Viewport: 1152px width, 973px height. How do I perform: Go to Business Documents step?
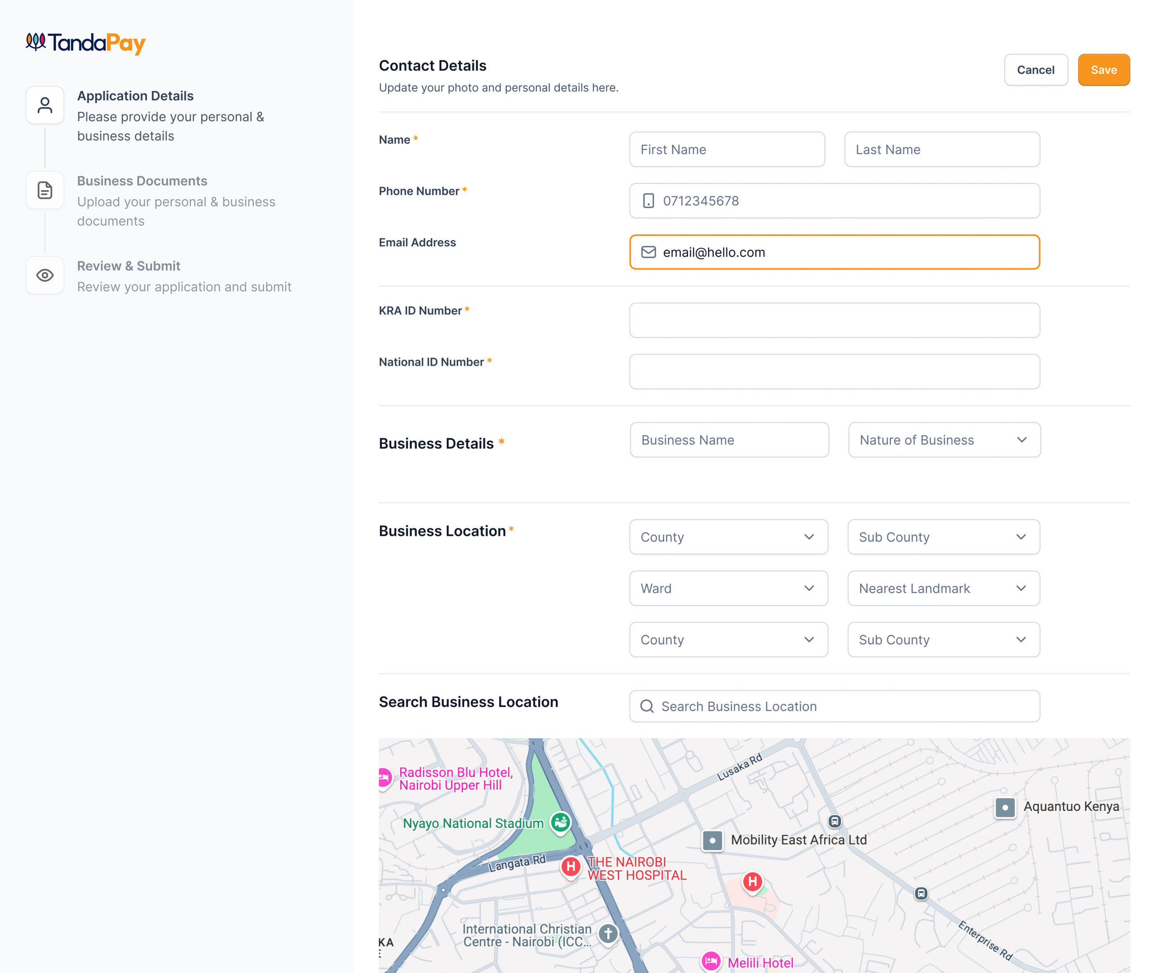click(x=142, y=181)
